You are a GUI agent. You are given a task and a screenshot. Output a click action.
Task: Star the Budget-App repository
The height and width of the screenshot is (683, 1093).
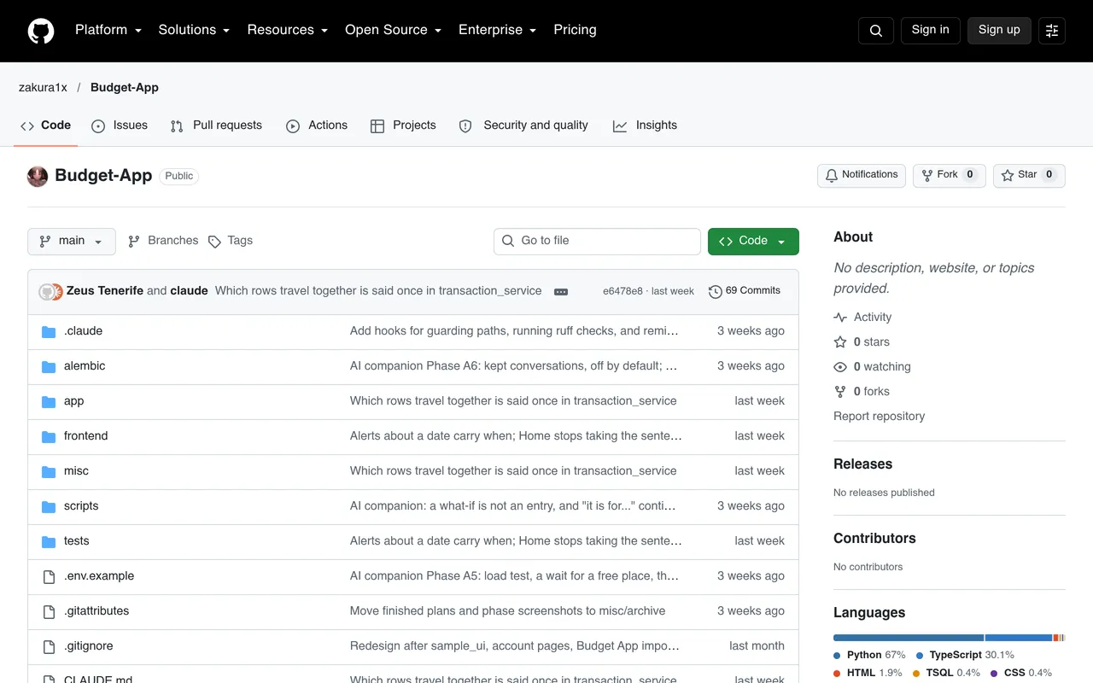pos(1029,175)
